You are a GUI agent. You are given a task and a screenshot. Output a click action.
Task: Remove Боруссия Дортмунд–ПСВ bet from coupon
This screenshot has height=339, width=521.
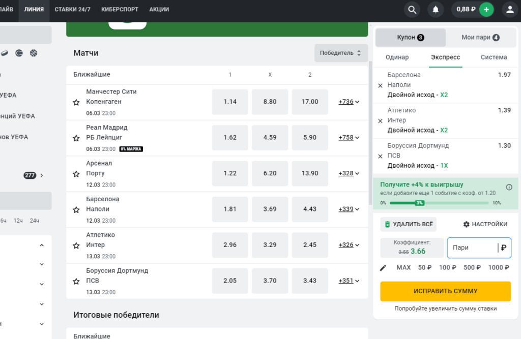(381, 157)
